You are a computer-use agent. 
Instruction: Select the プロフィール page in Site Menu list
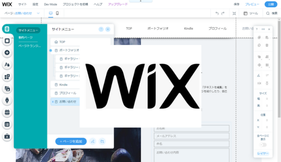65,93
